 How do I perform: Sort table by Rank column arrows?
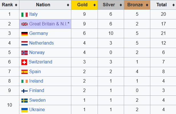coord(16,5)
